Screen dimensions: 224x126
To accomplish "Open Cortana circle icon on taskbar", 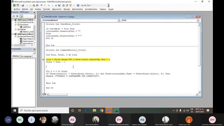I will [x=72, y=111].
